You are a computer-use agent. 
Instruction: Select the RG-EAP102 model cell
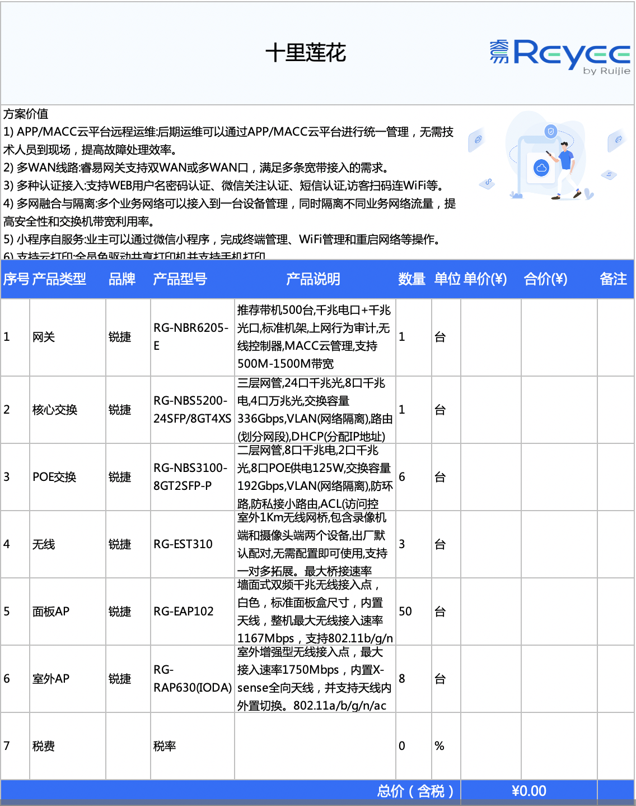193,612
